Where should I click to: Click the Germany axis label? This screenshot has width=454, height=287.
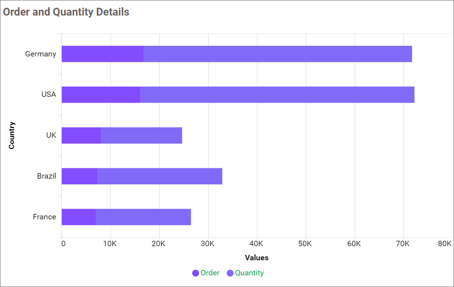40,54
